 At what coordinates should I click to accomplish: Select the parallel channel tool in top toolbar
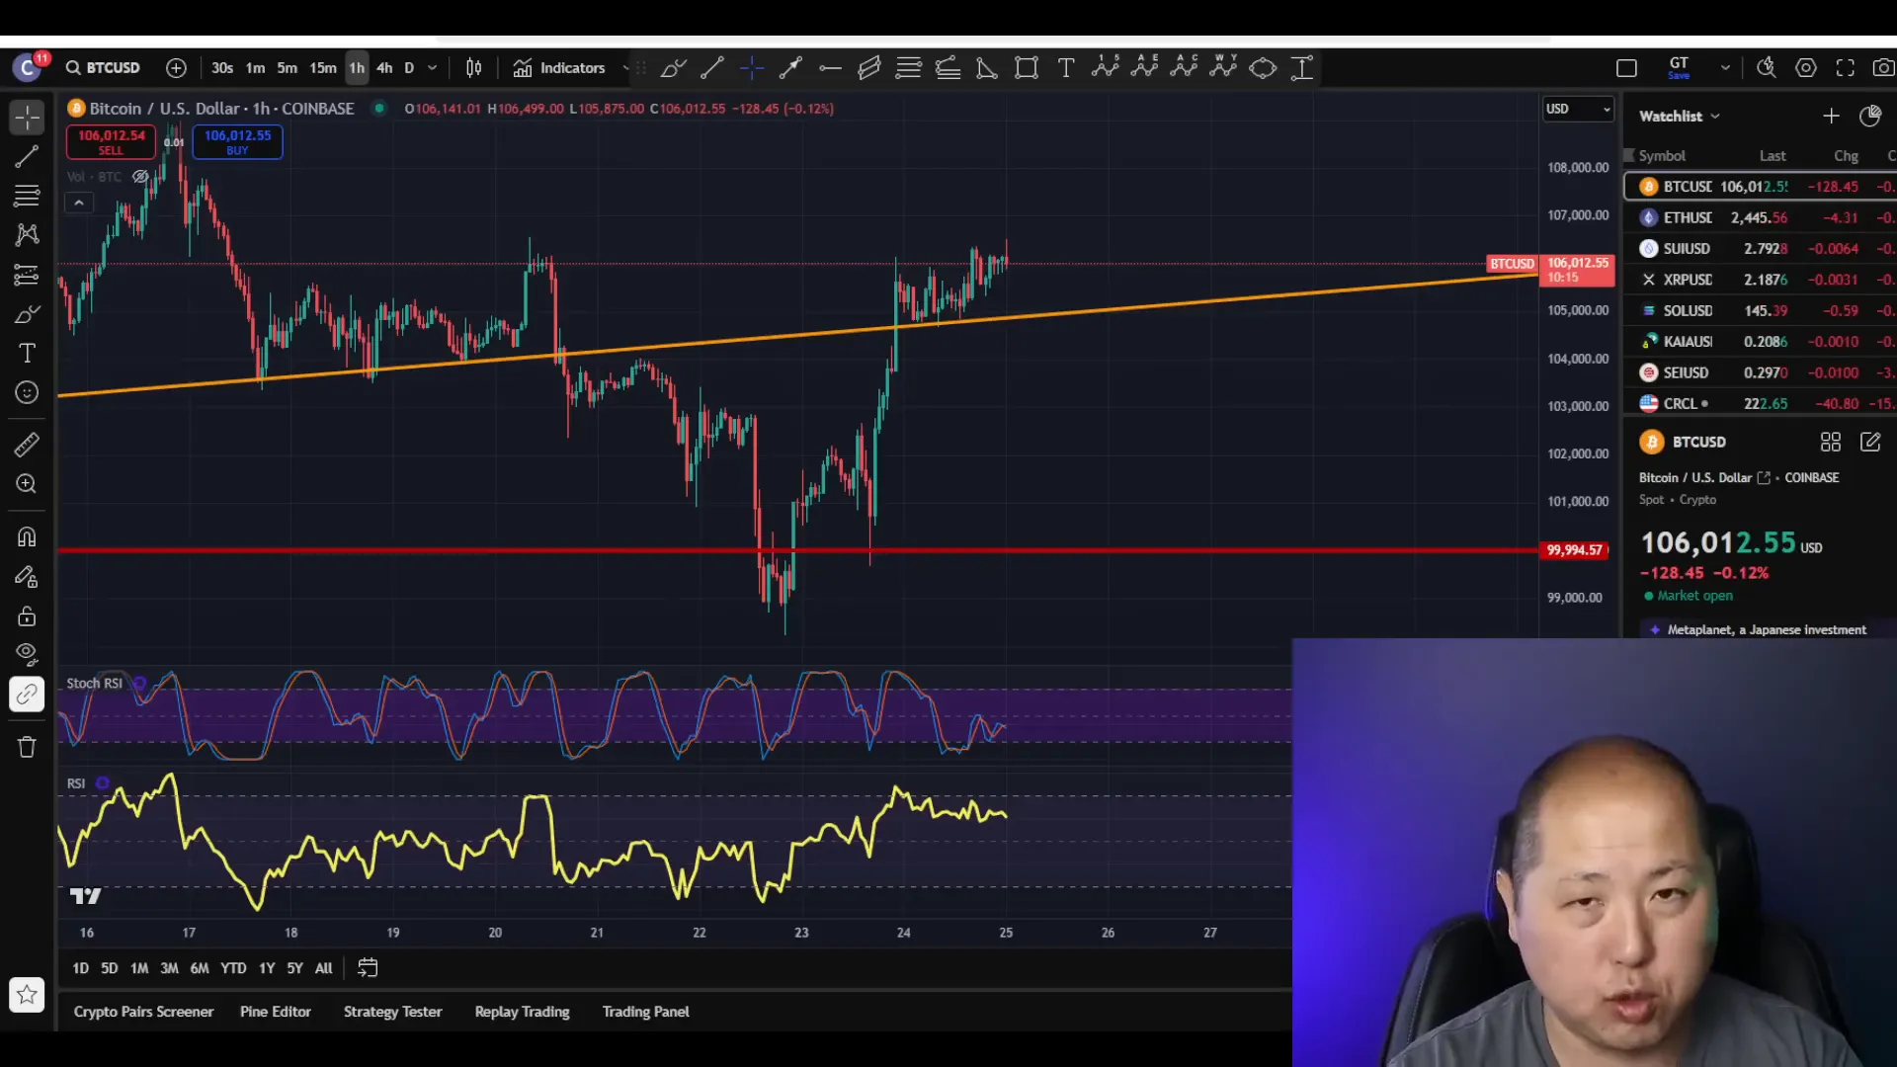tap(869, 68)
